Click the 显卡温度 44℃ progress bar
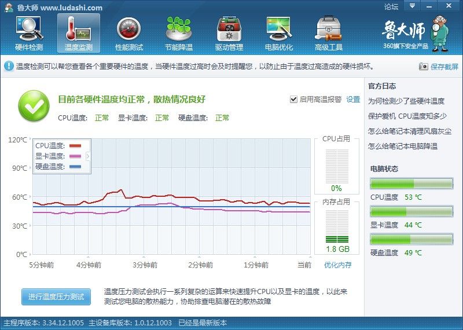This screenshot has width=463, height=330. tap(411, 211)
